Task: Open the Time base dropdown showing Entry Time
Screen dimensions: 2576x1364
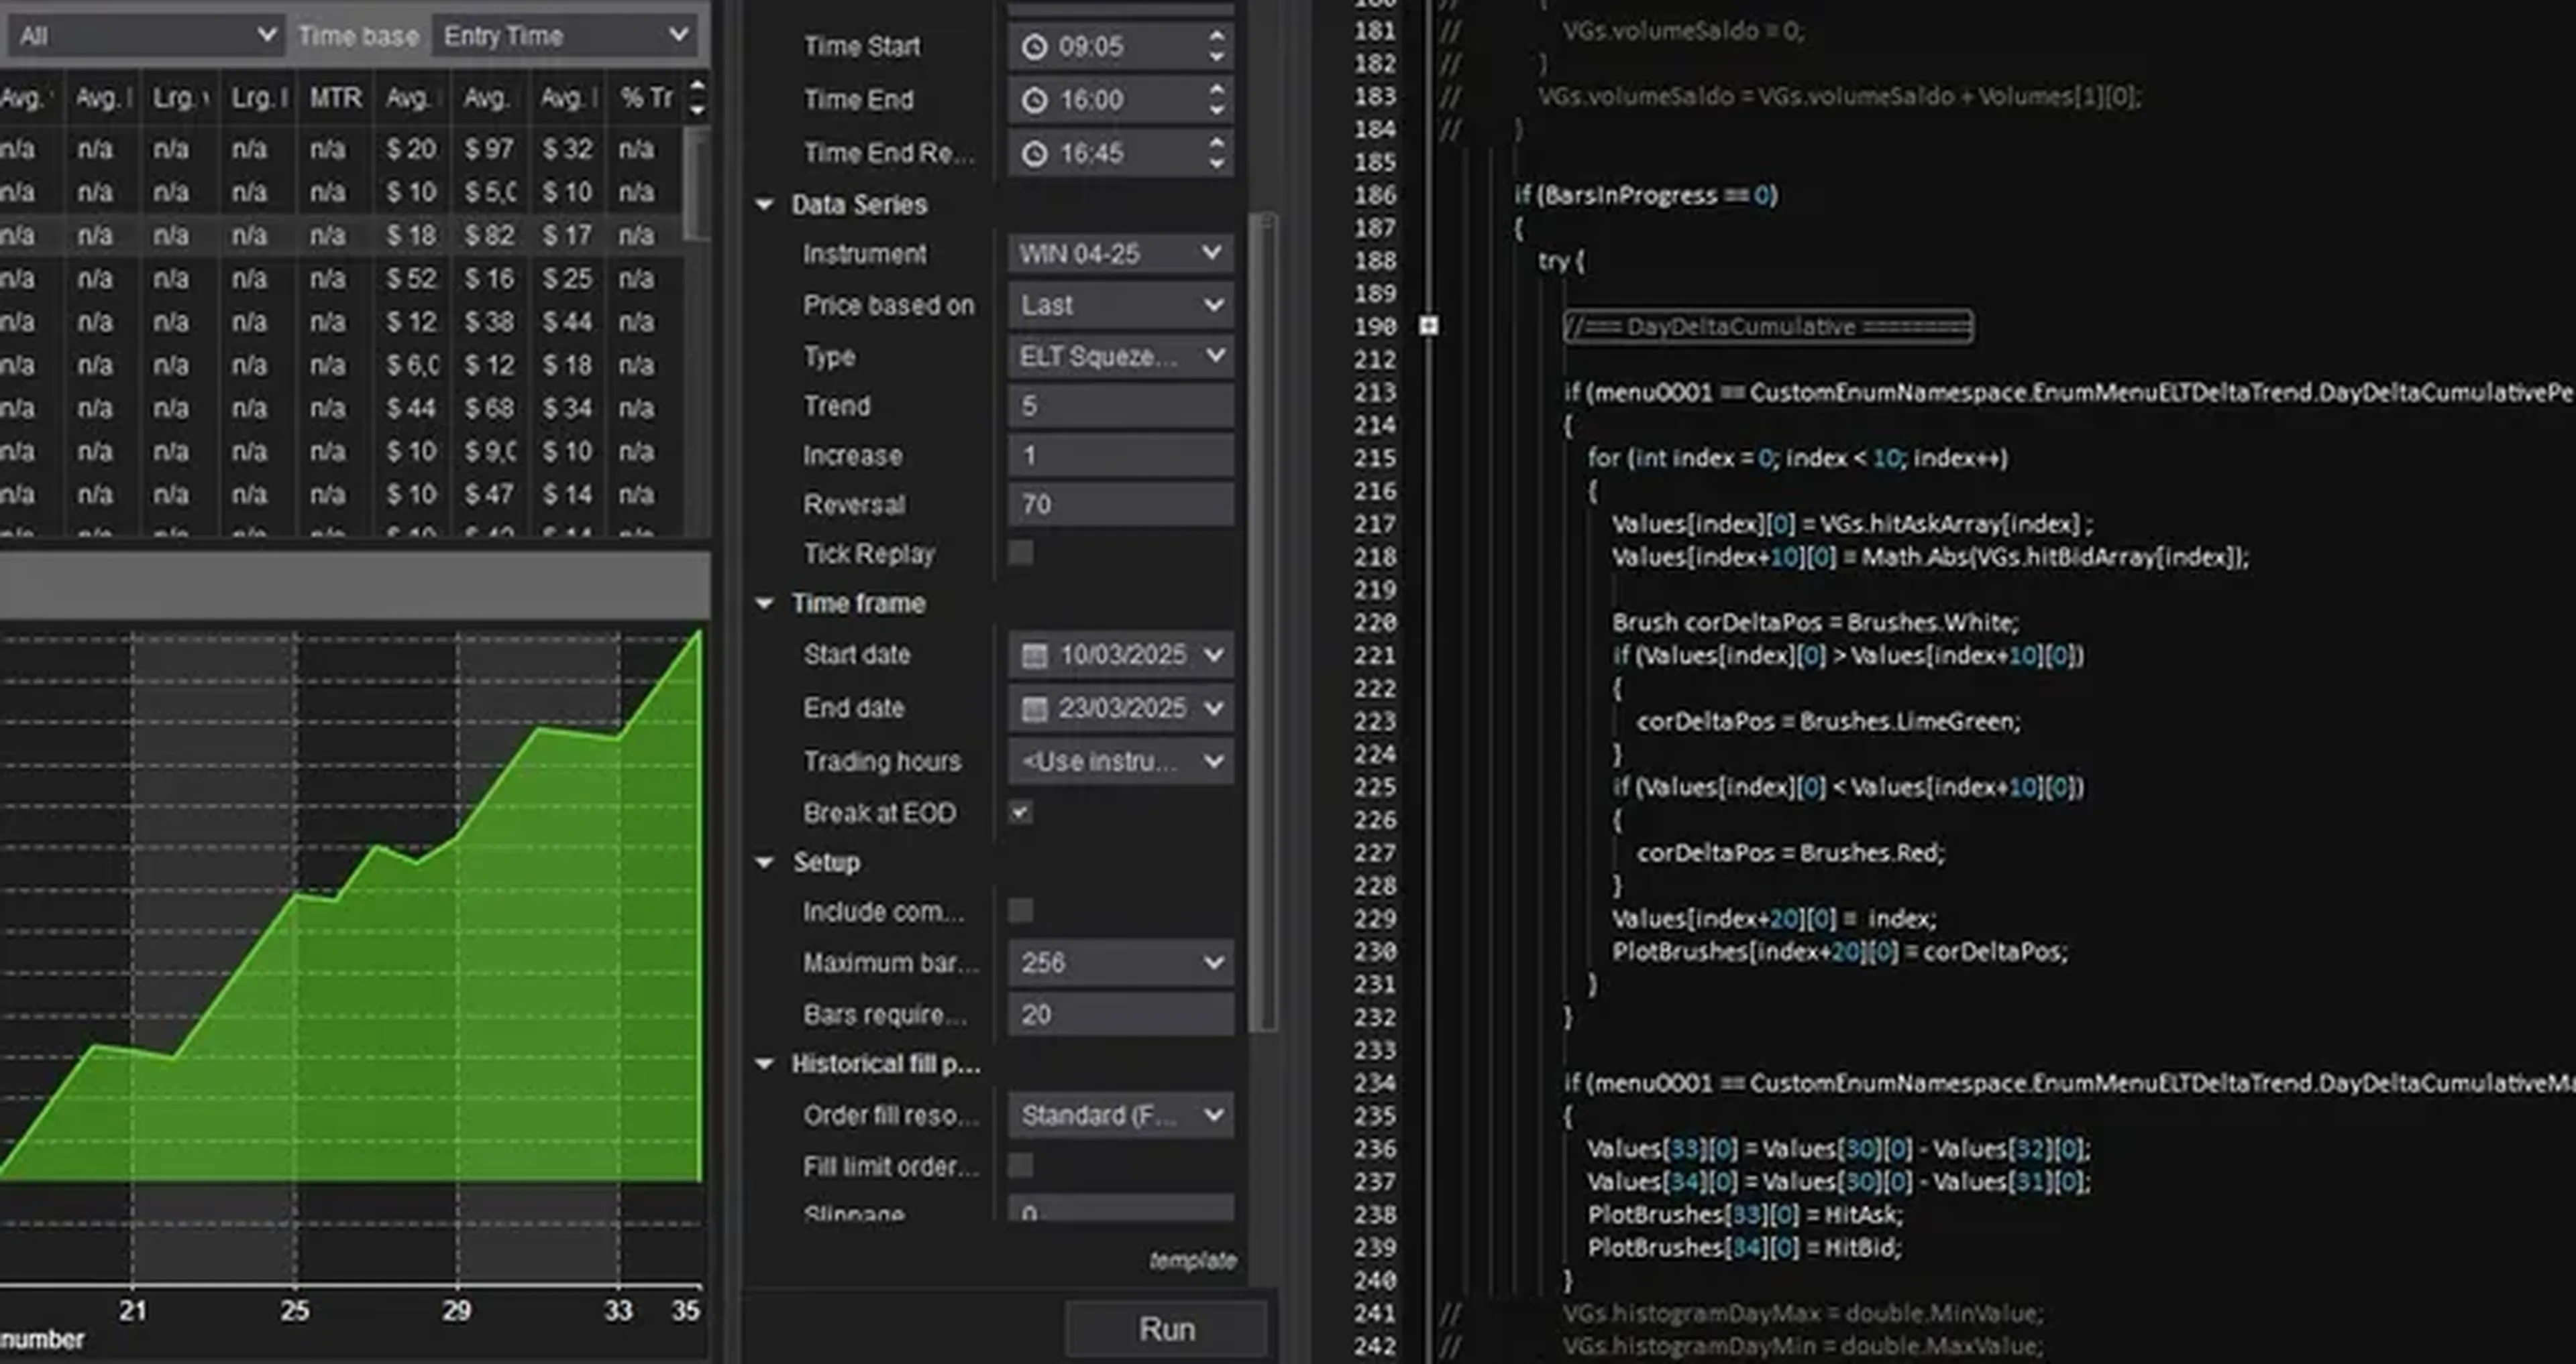Action: click(565, 35)
